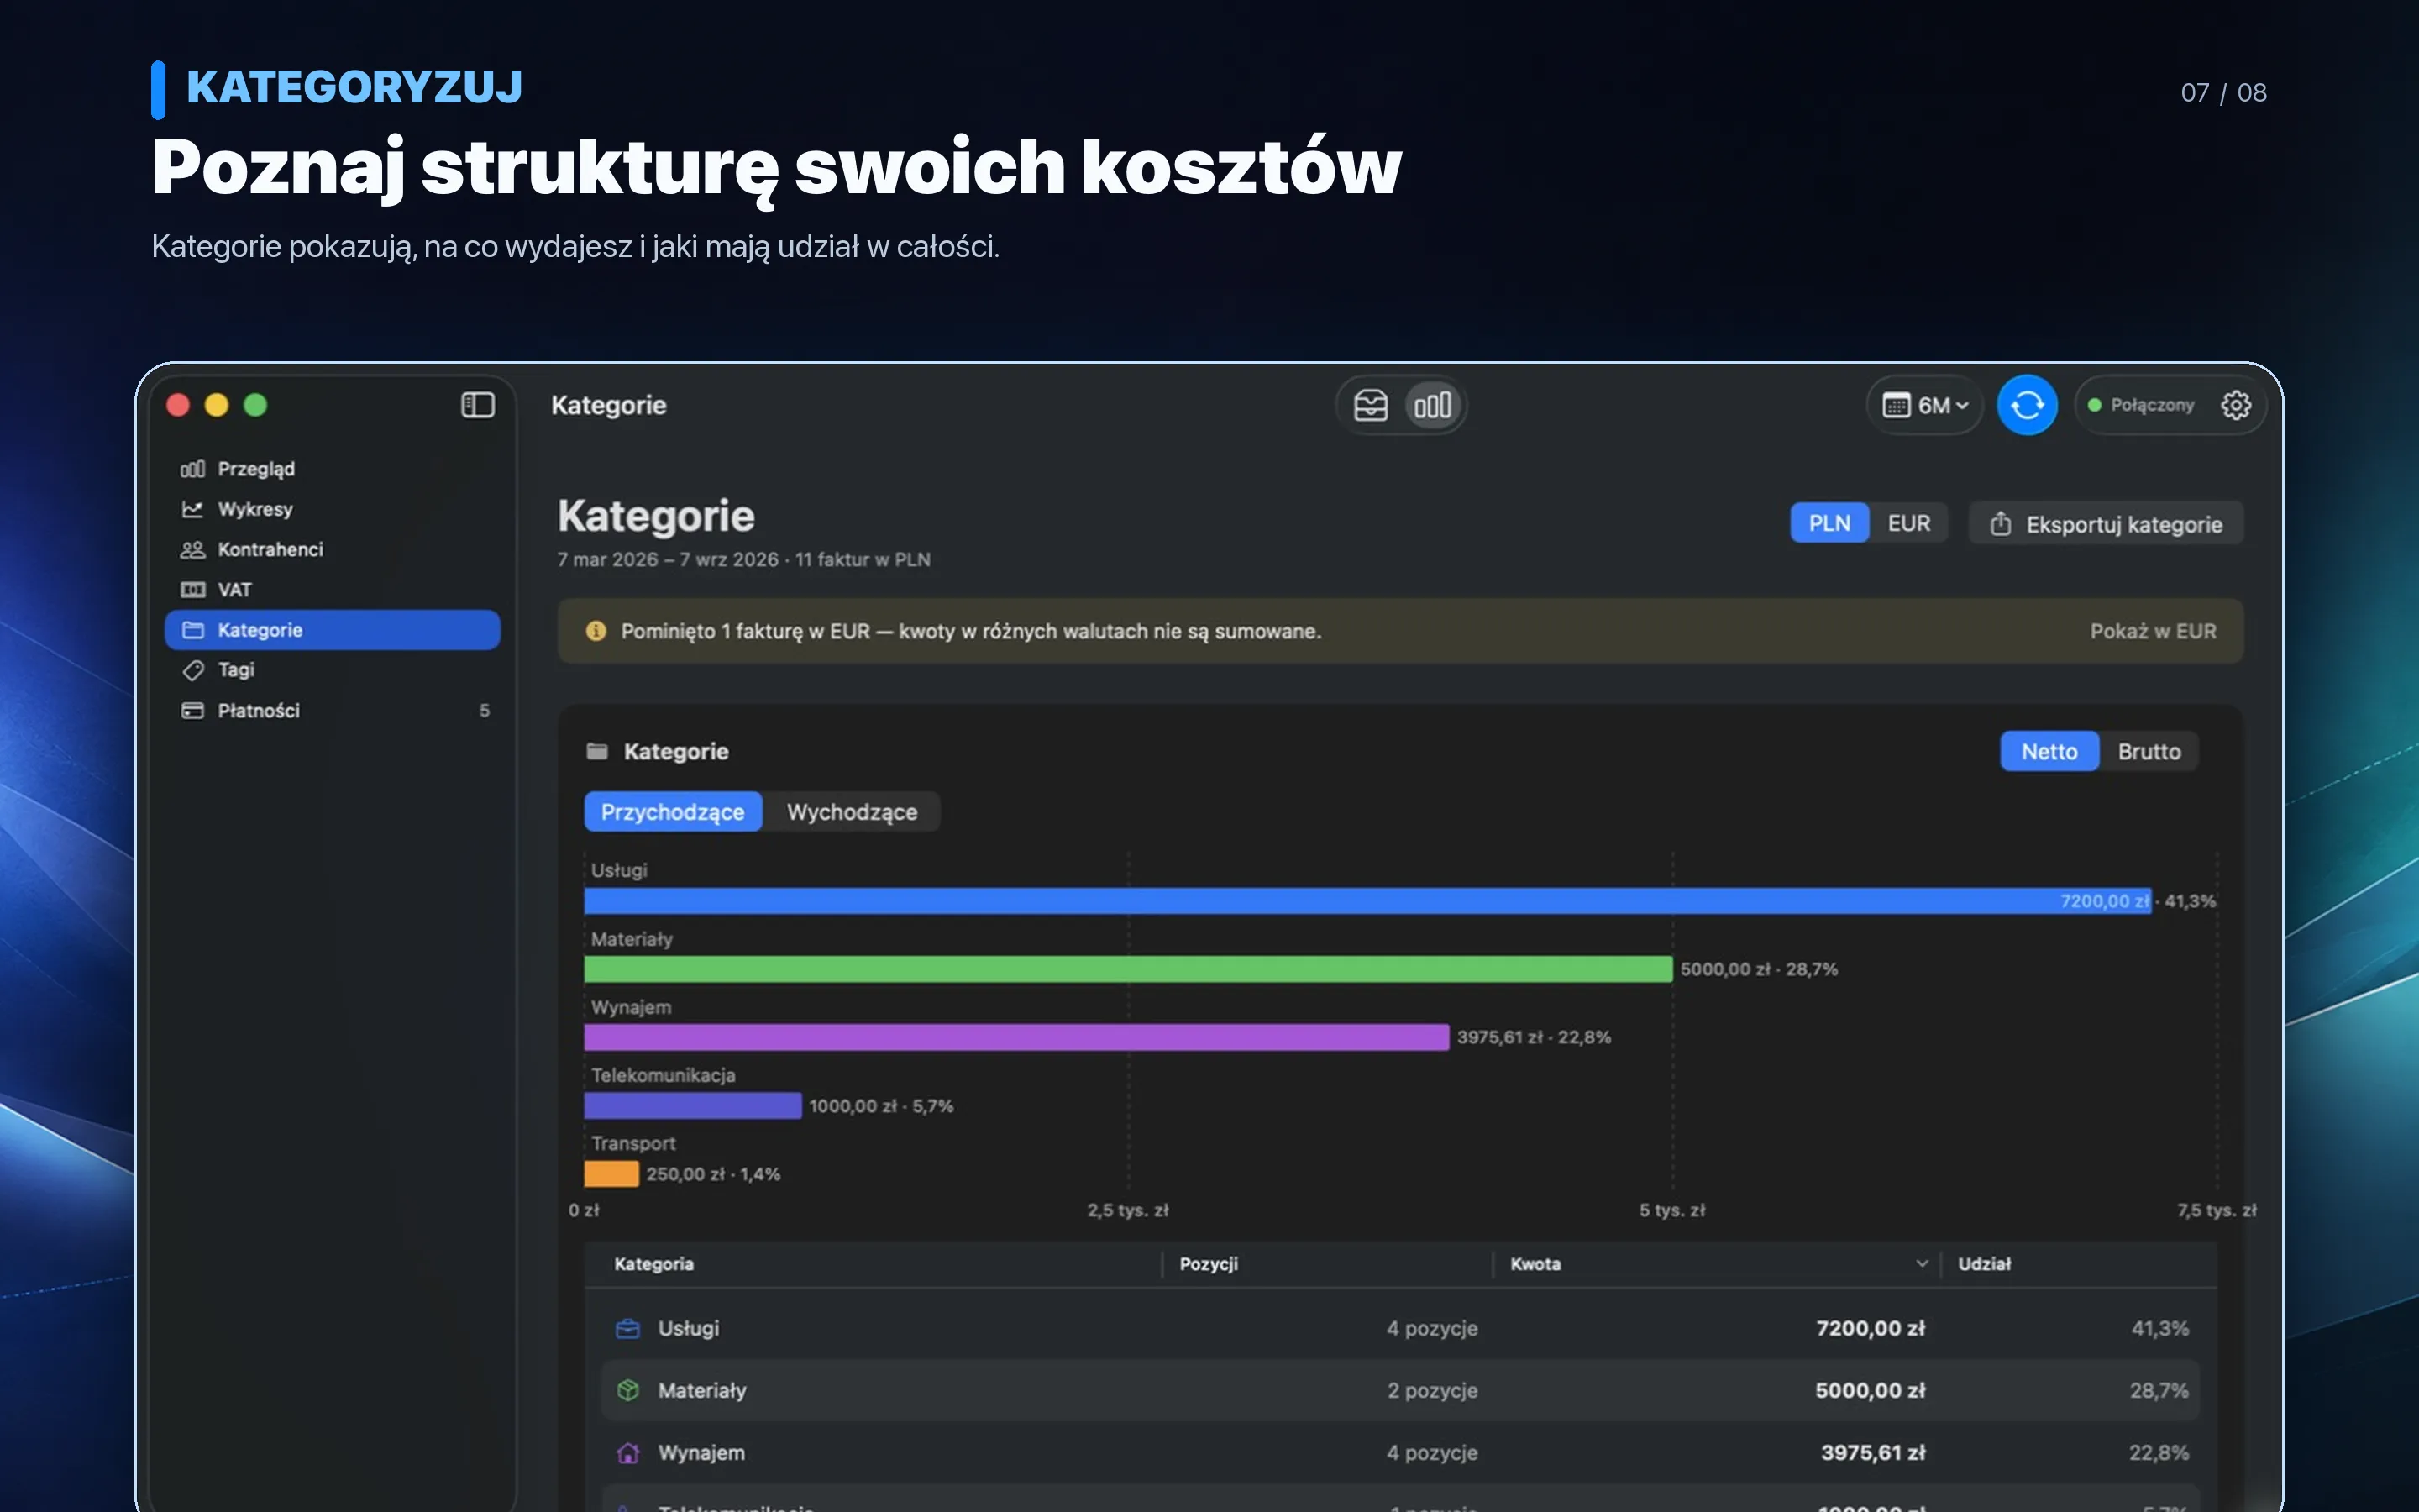Click the blue Usługi bar in chart

click(x=1367, y=901)
